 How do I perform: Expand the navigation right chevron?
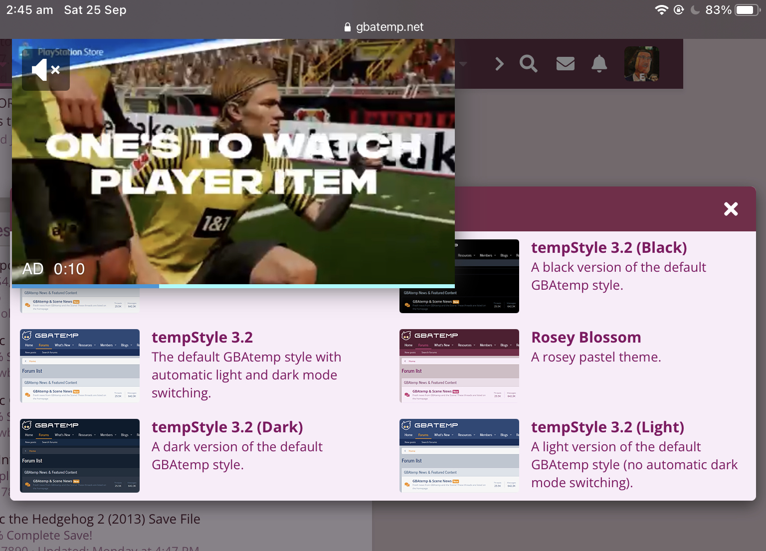[x=499, y=64]
